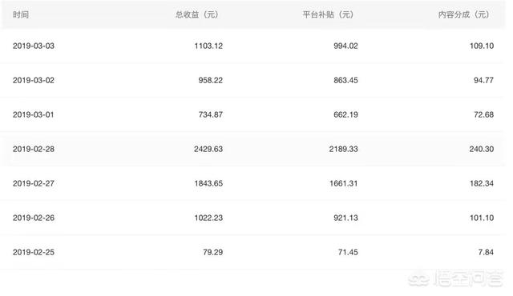Click the 总收益（元） column header
The width and height of the screenshot is (513, 296).
pos(197,14)
